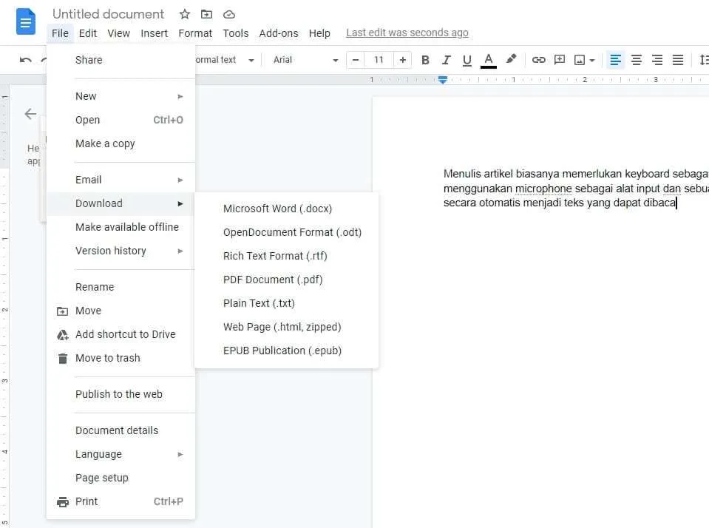Rename the Untitled document title
Viewport: 709px width, 528px height.
pos(108,14)
